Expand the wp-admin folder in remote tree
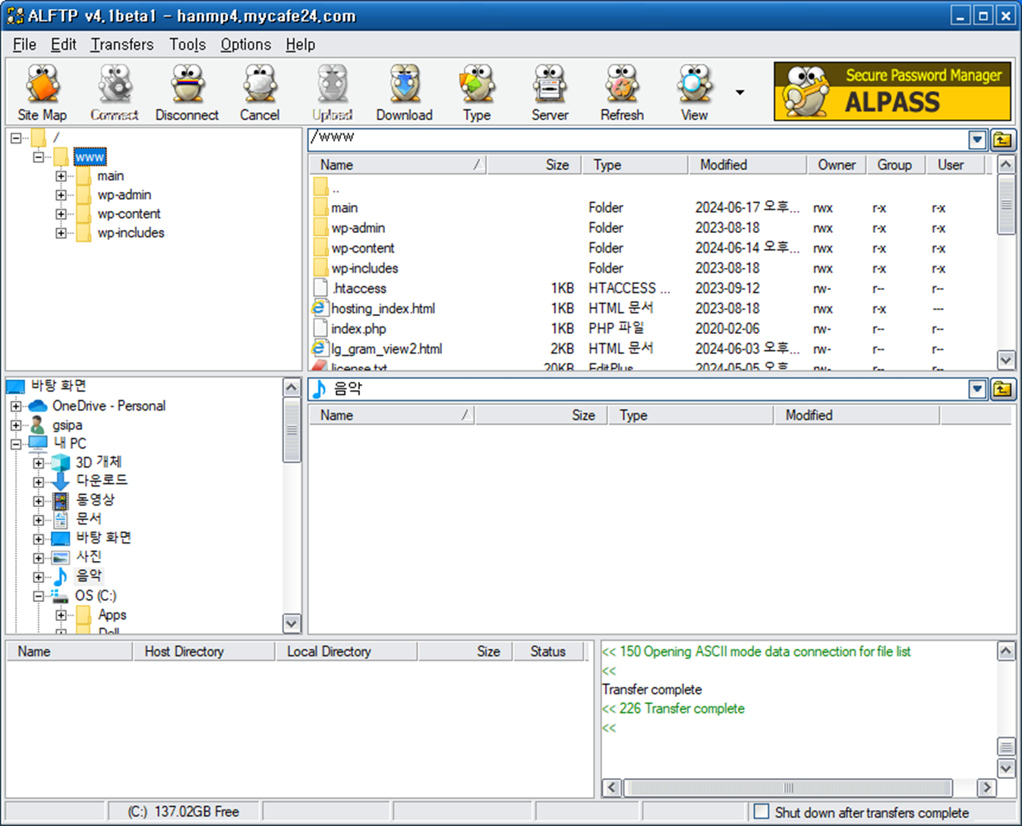 [62, 194]
